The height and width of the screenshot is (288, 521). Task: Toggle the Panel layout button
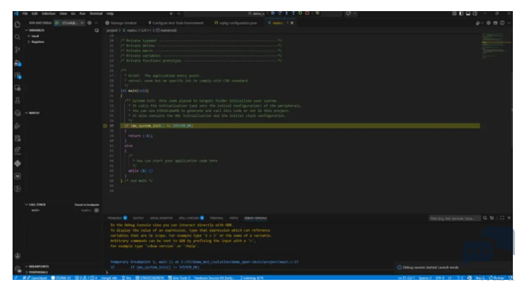(x=468, y=13)
